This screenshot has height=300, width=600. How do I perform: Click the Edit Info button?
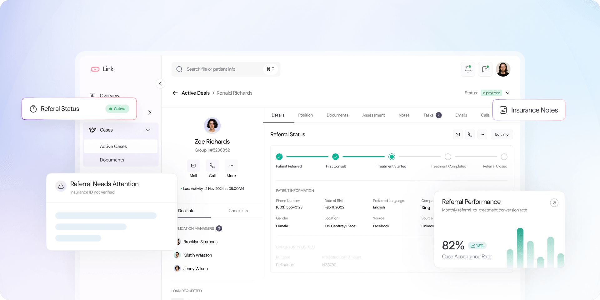point(502,134)
